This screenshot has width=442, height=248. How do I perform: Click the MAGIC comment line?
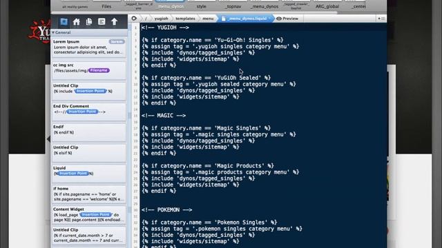coord(164,116)
